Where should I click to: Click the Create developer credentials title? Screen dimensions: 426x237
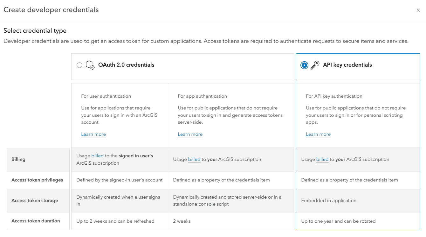pyautogui.click(x=51, y=10)
